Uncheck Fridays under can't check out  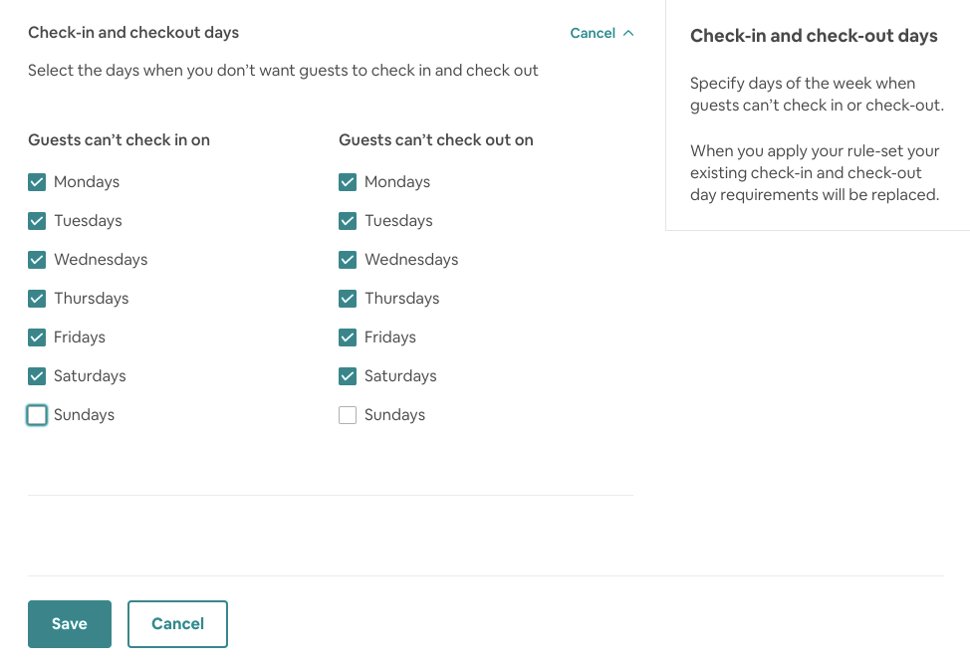(x=348, y=337)
